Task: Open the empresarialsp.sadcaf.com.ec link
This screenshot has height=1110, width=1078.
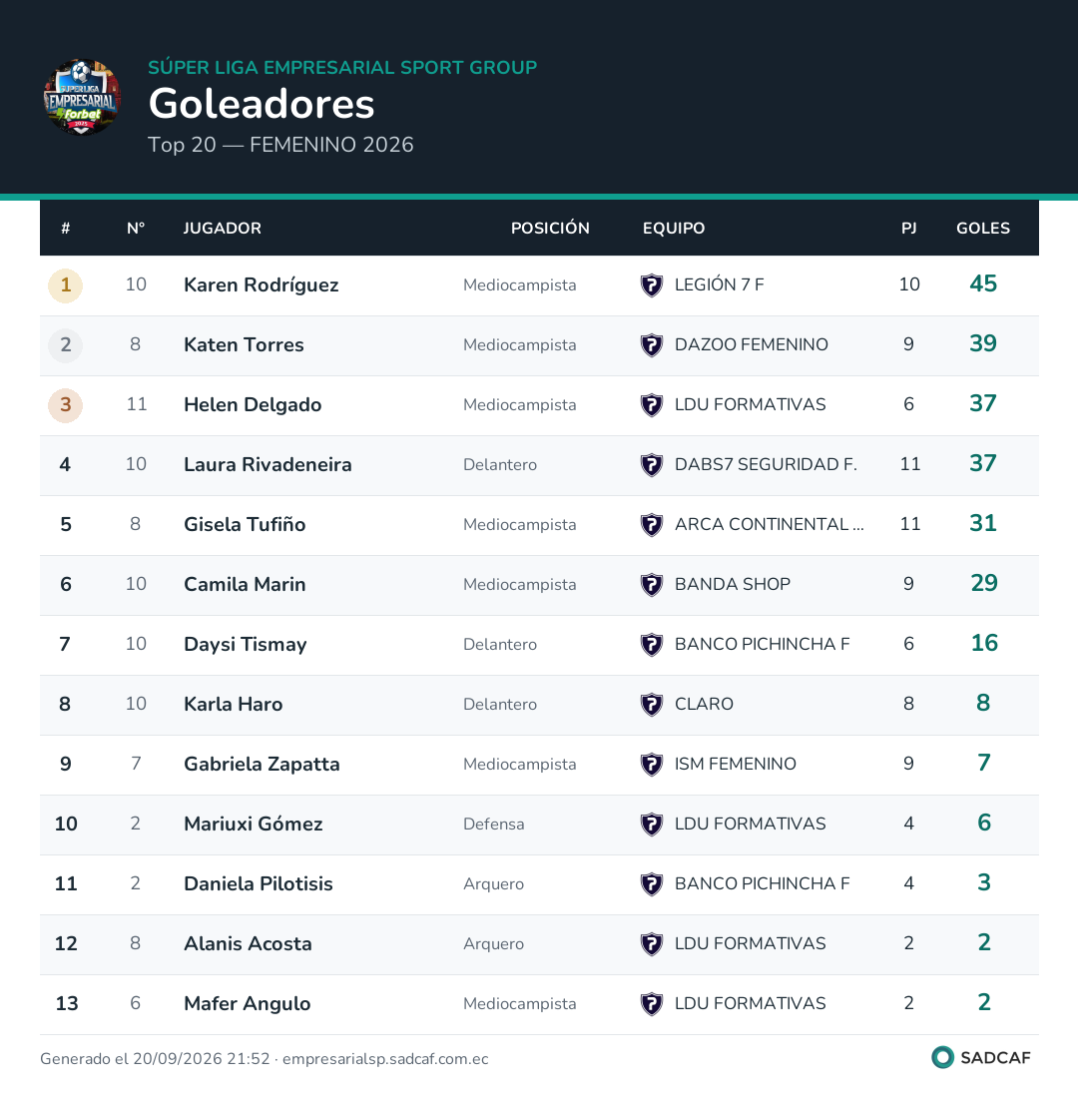Action: (x=385, y=1059)
